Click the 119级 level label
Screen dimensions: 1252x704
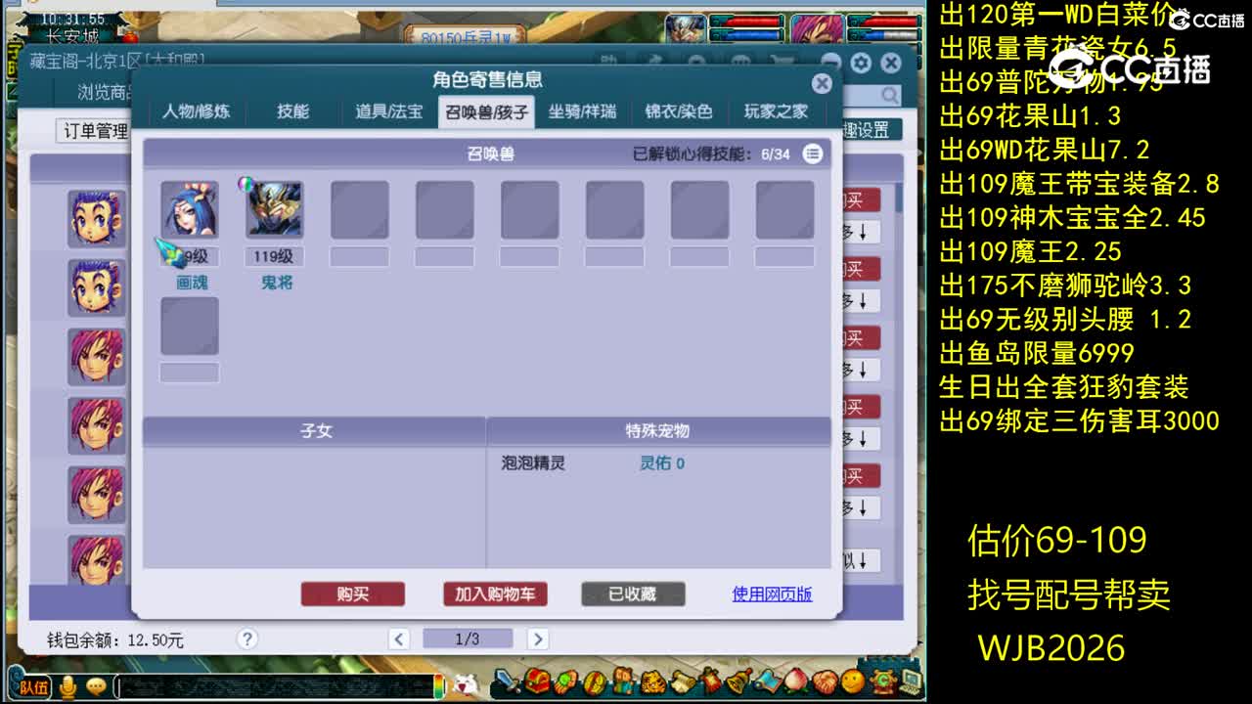click(x=274, y=257)
